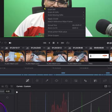Click the mini timeline blue clip track
The height and width of the screenshot is (112, 112).
(56, 75)
